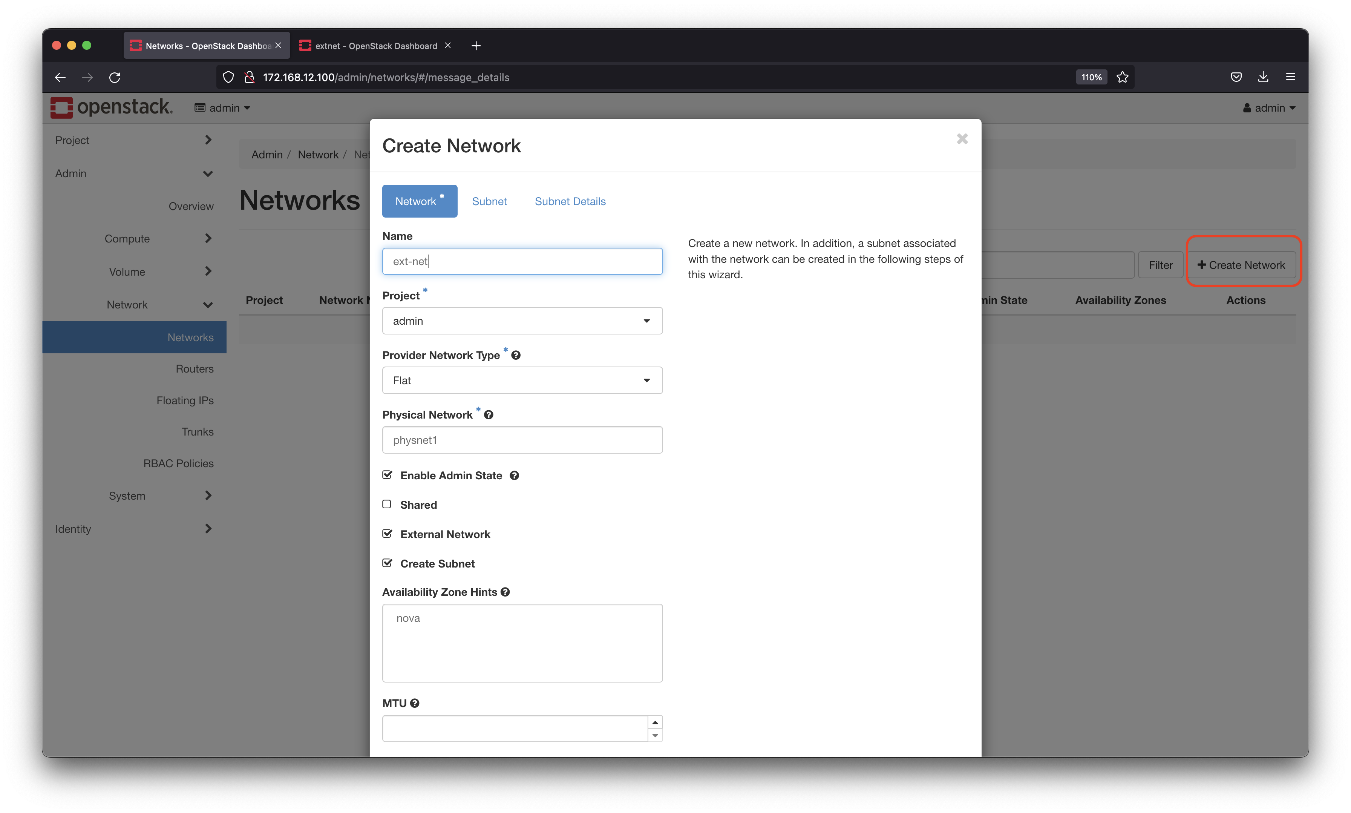Click the browser address bar URL
Viewport: 1351px width, 813px height.
click(386, 77)
